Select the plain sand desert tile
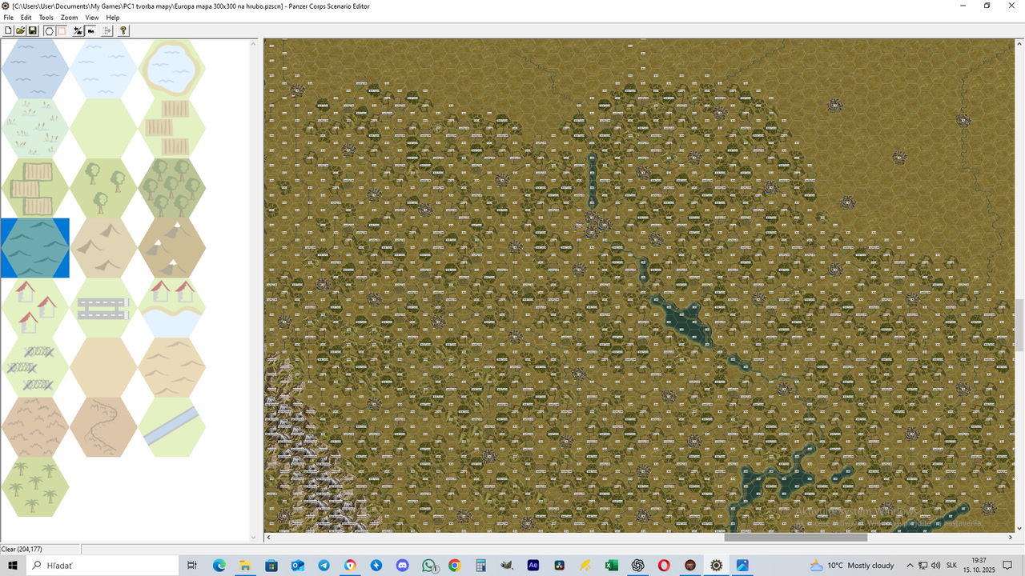The image size is (1025, 576). click(104, 367)
